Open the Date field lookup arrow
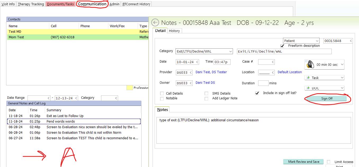This screenshot has height=167, width=359. 197,62
